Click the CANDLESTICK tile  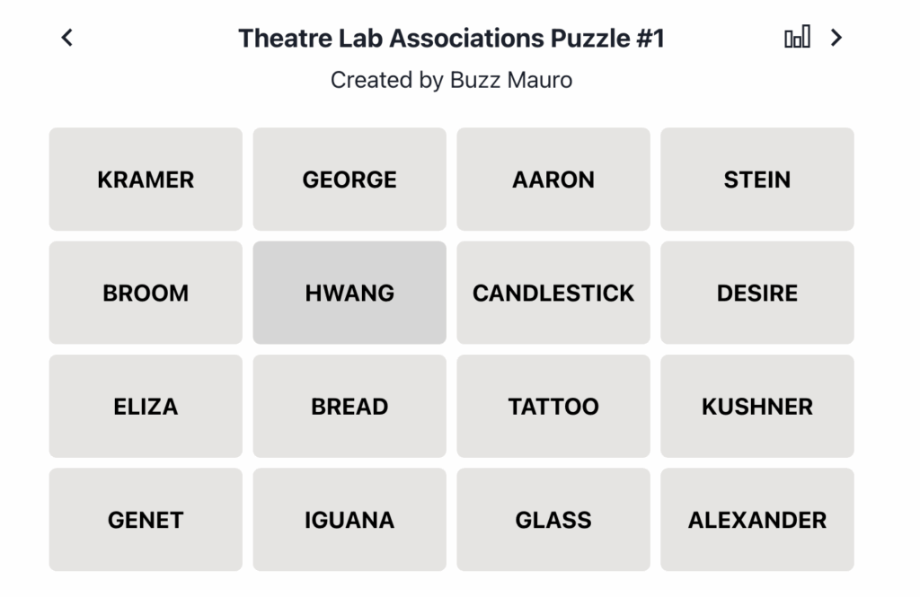click(553, 293)
